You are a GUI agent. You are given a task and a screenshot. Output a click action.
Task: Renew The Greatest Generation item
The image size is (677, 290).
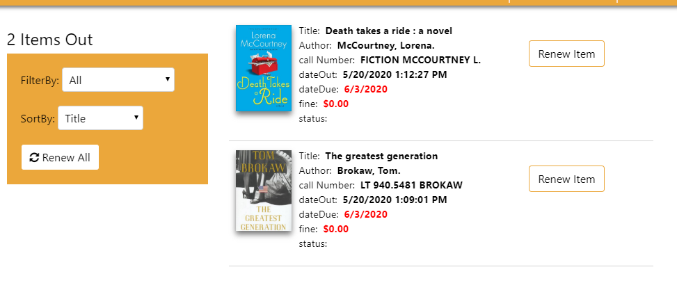coord(566,179)
